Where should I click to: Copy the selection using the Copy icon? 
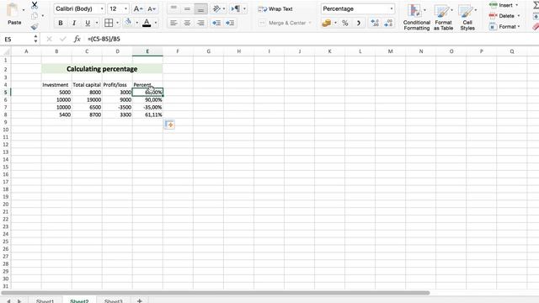point(35,16)
